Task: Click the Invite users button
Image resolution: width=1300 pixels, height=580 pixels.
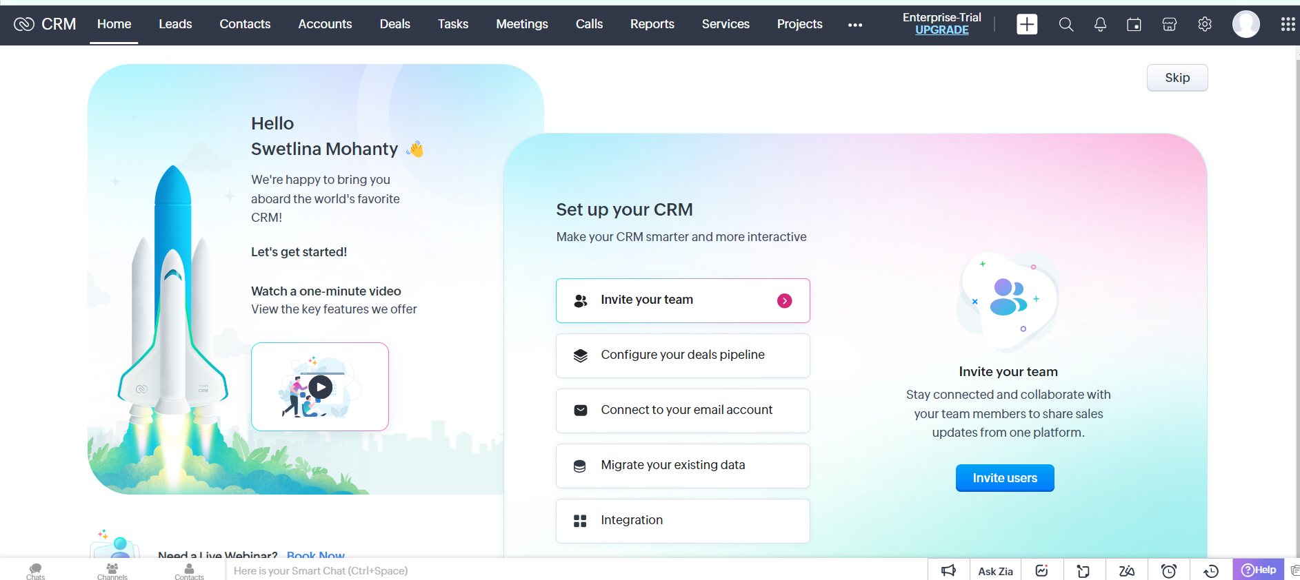Action: click(1005, 478)
